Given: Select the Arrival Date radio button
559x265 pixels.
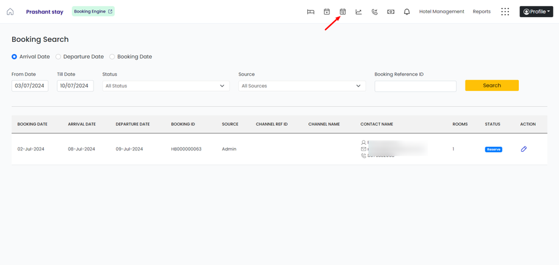Looking at the screenshot, I should pos(15,57).
